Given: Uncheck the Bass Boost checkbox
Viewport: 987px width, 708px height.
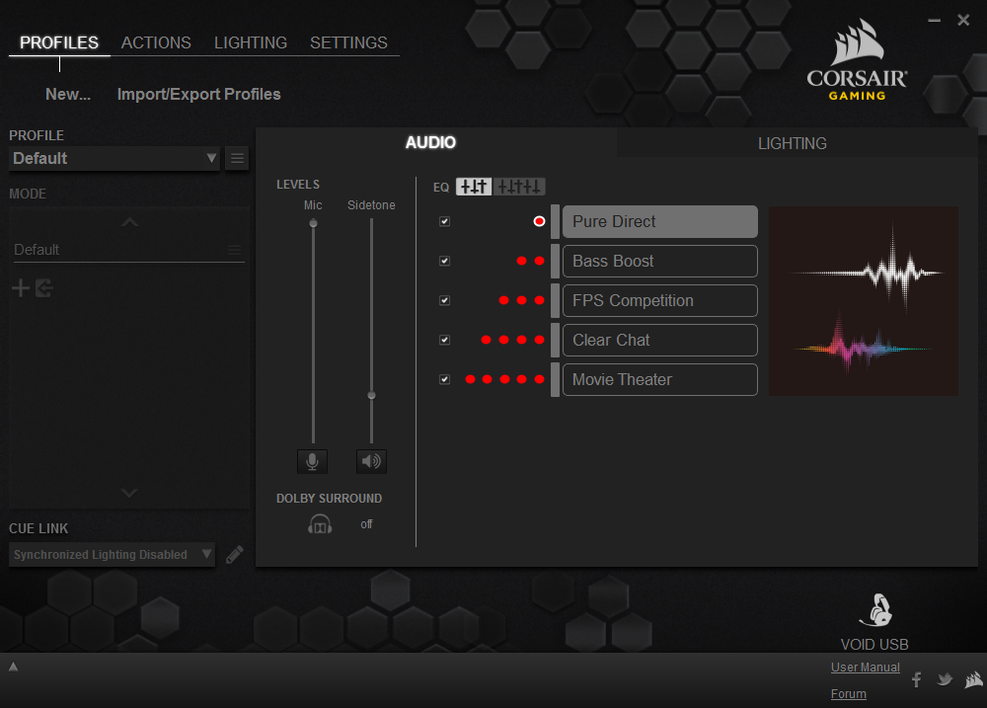Looking at the screenshot, I should tap(444, 261).
